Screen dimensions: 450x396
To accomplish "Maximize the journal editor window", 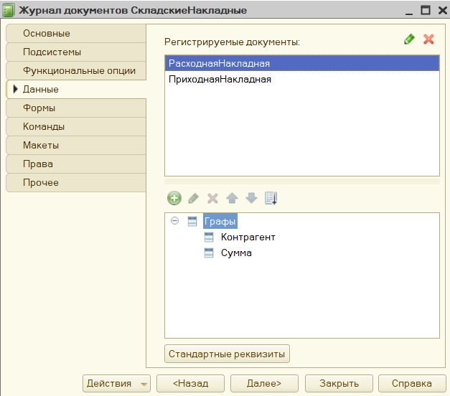I will click(x=426, y=10).
